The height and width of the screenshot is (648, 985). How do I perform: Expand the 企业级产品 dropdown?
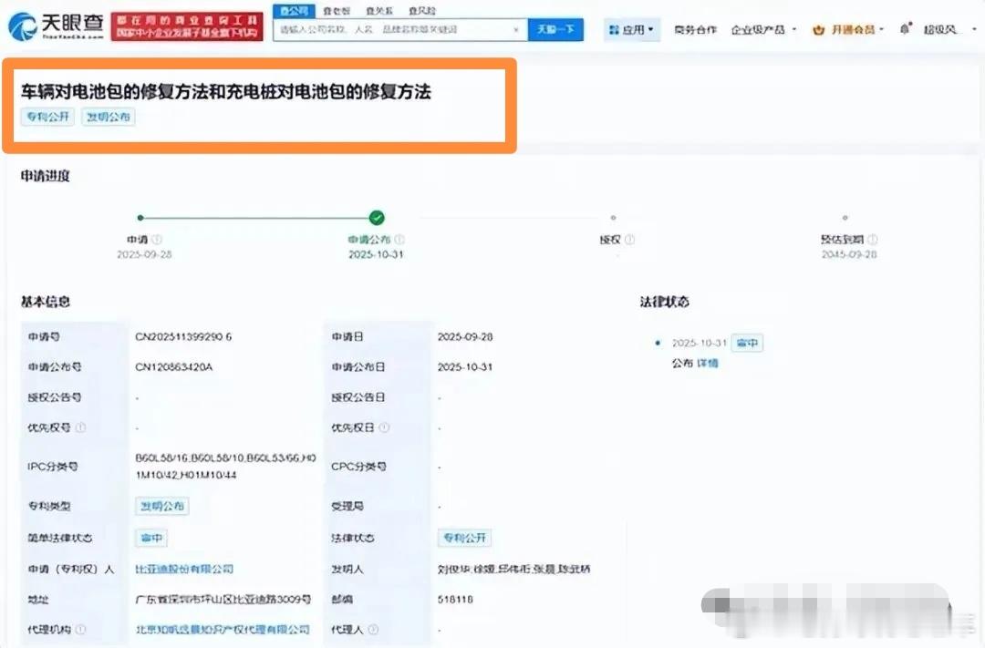coord(763,29)
